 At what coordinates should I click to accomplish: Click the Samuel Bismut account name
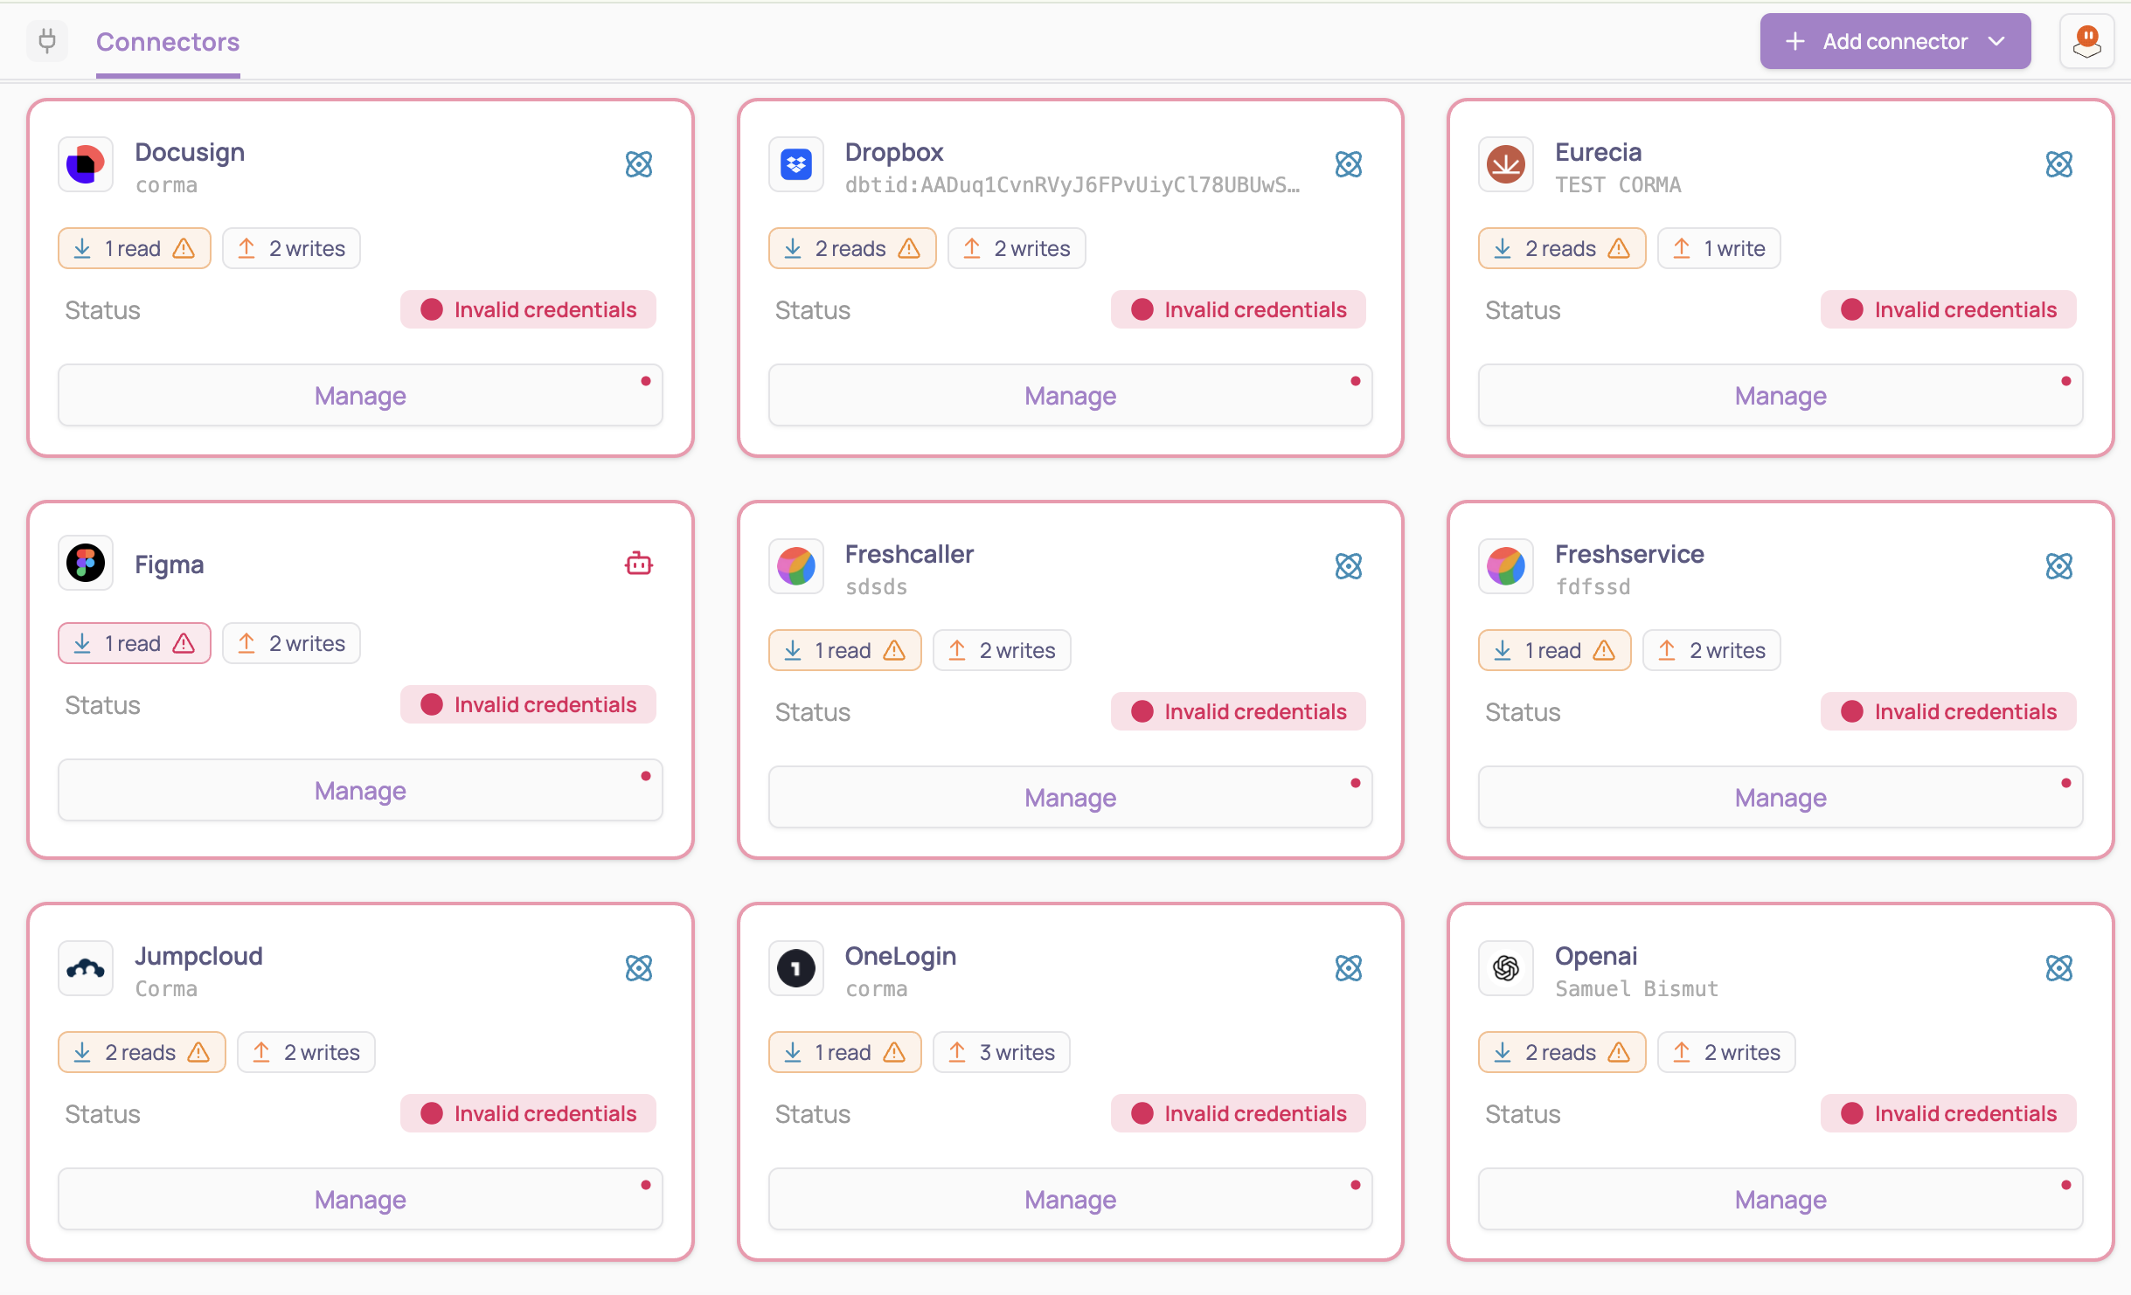[1636, 989]
